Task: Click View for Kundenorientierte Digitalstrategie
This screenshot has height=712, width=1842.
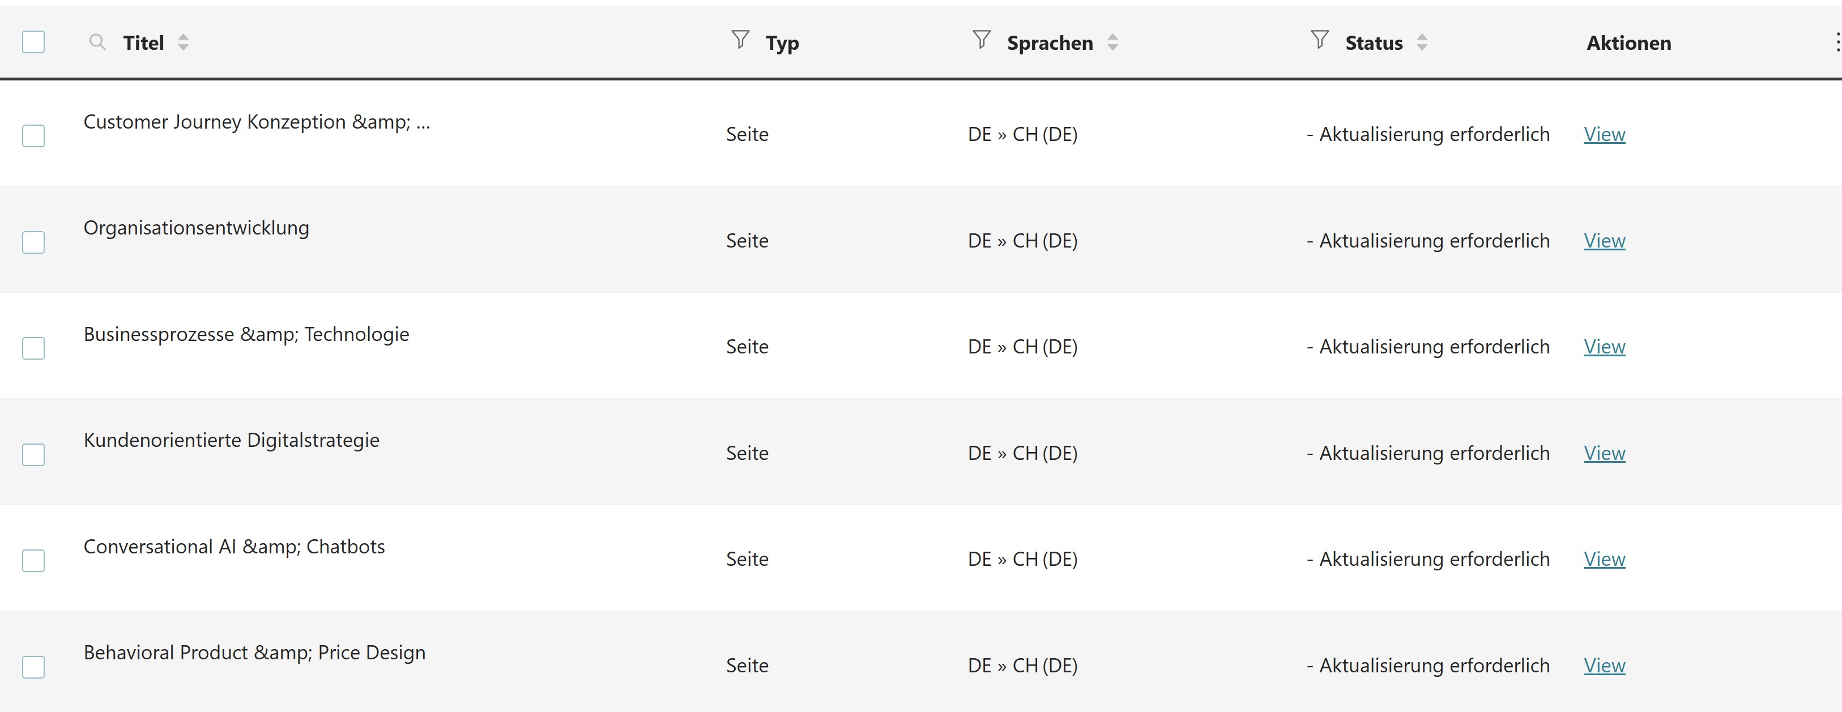Action: click(1604, 453)
